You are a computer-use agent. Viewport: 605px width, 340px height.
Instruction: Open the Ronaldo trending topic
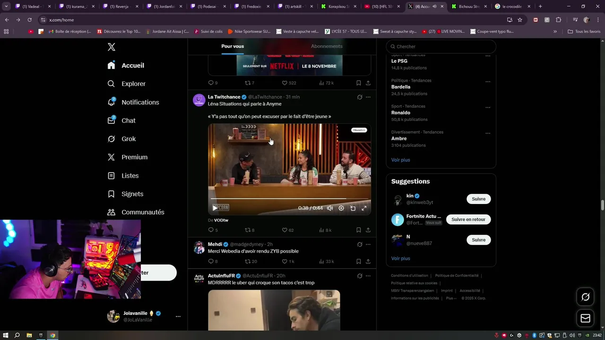[401, 113]
